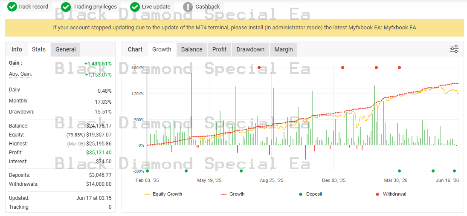Toggle Withdrawal red dot in legend
467x216 pixels.
coord(377,194)
